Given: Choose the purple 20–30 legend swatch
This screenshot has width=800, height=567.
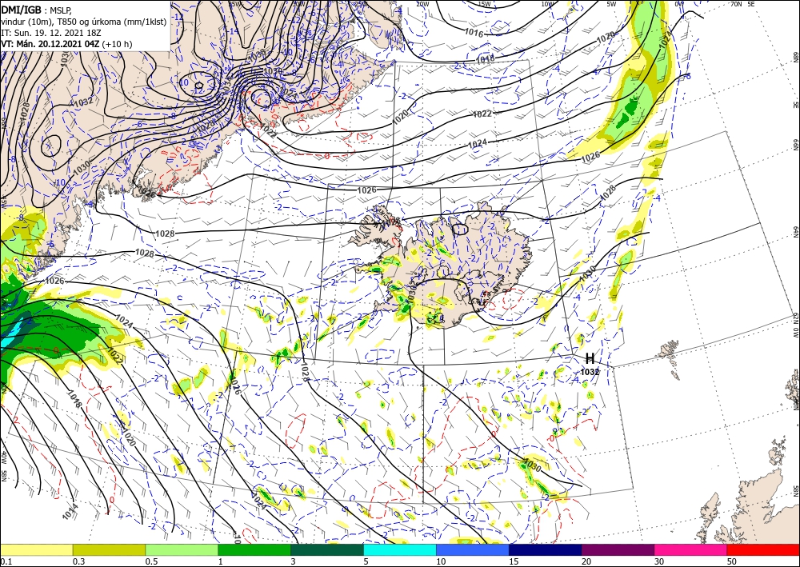Looking at the screenshot, I should [618, 549].
